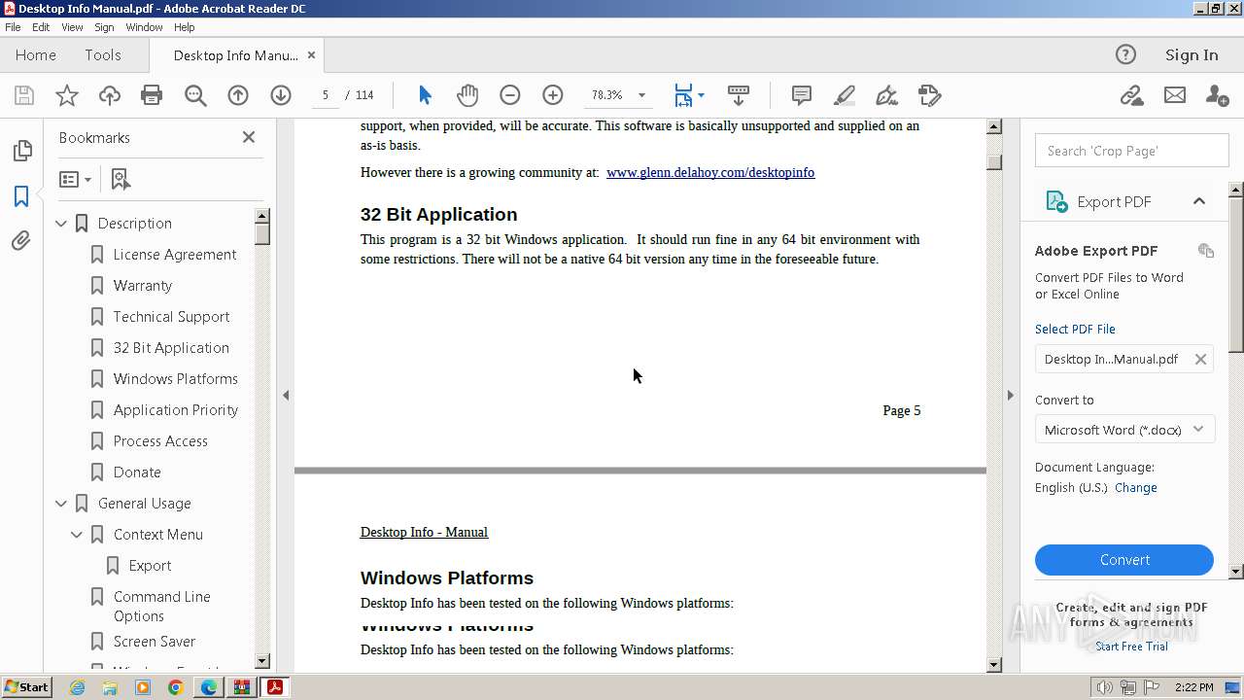Click the document vertical scrollbar thumb
This screenshot has width=1244, height=700.
coord(994,162)
